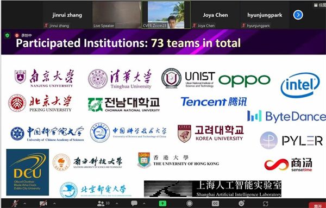
Task: Select the jinrui zhang participant tile
Action: click(67, 15)
